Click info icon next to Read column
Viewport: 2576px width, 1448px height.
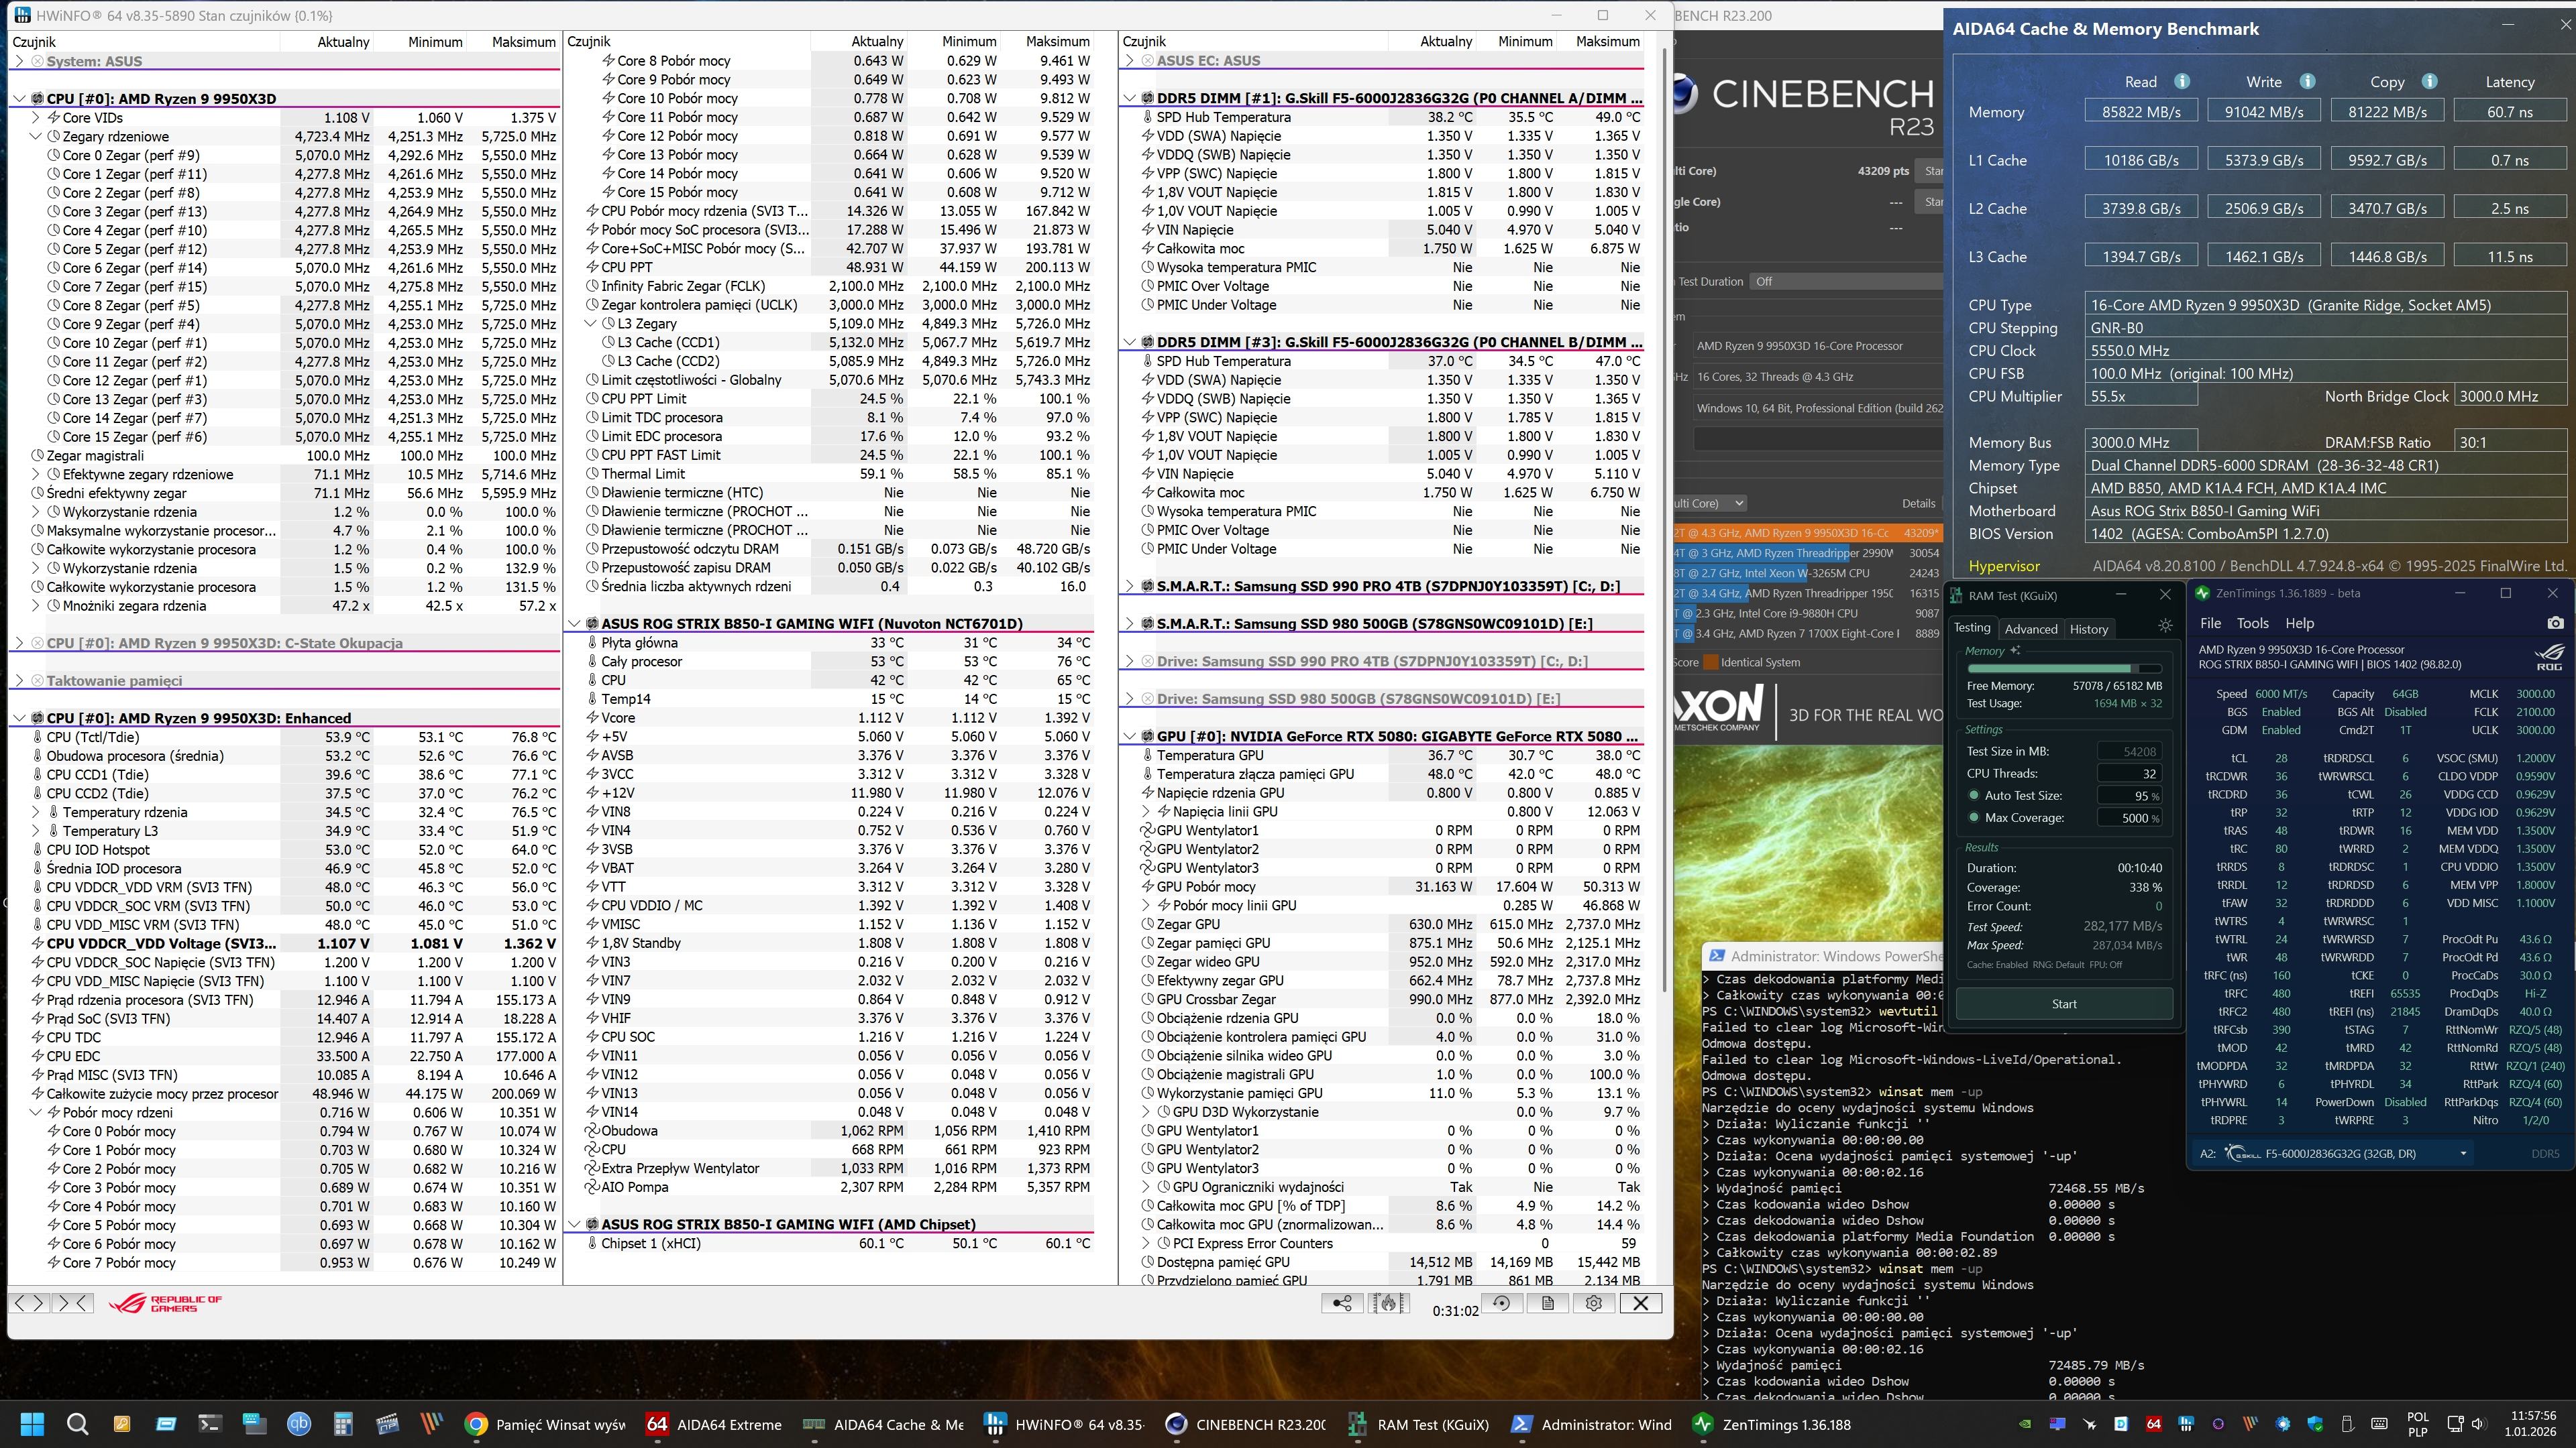point(2182,82)
